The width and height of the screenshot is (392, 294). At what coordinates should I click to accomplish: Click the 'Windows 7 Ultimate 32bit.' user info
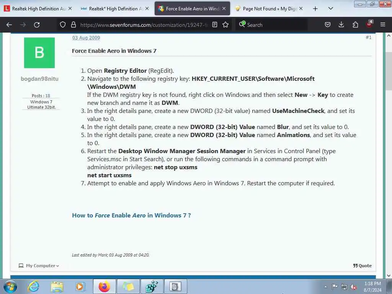pos(41,105)
